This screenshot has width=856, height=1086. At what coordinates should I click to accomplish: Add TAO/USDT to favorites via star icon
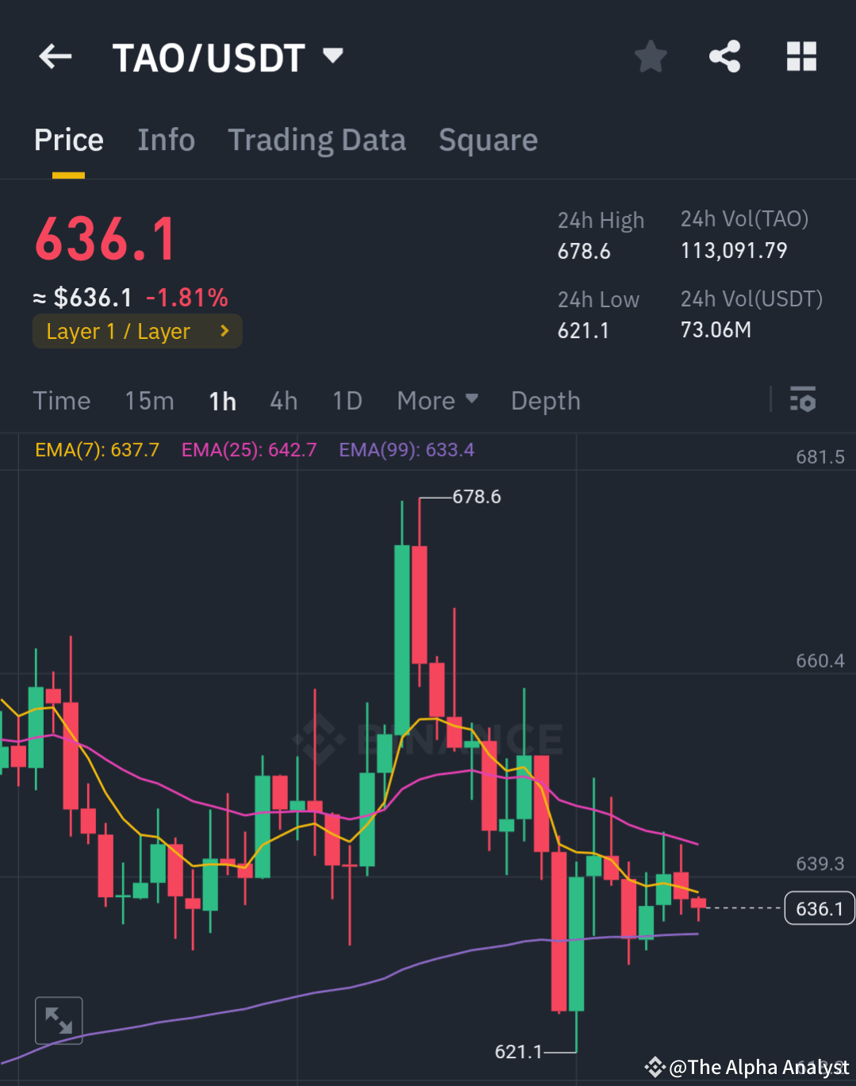tap(651, 56)
